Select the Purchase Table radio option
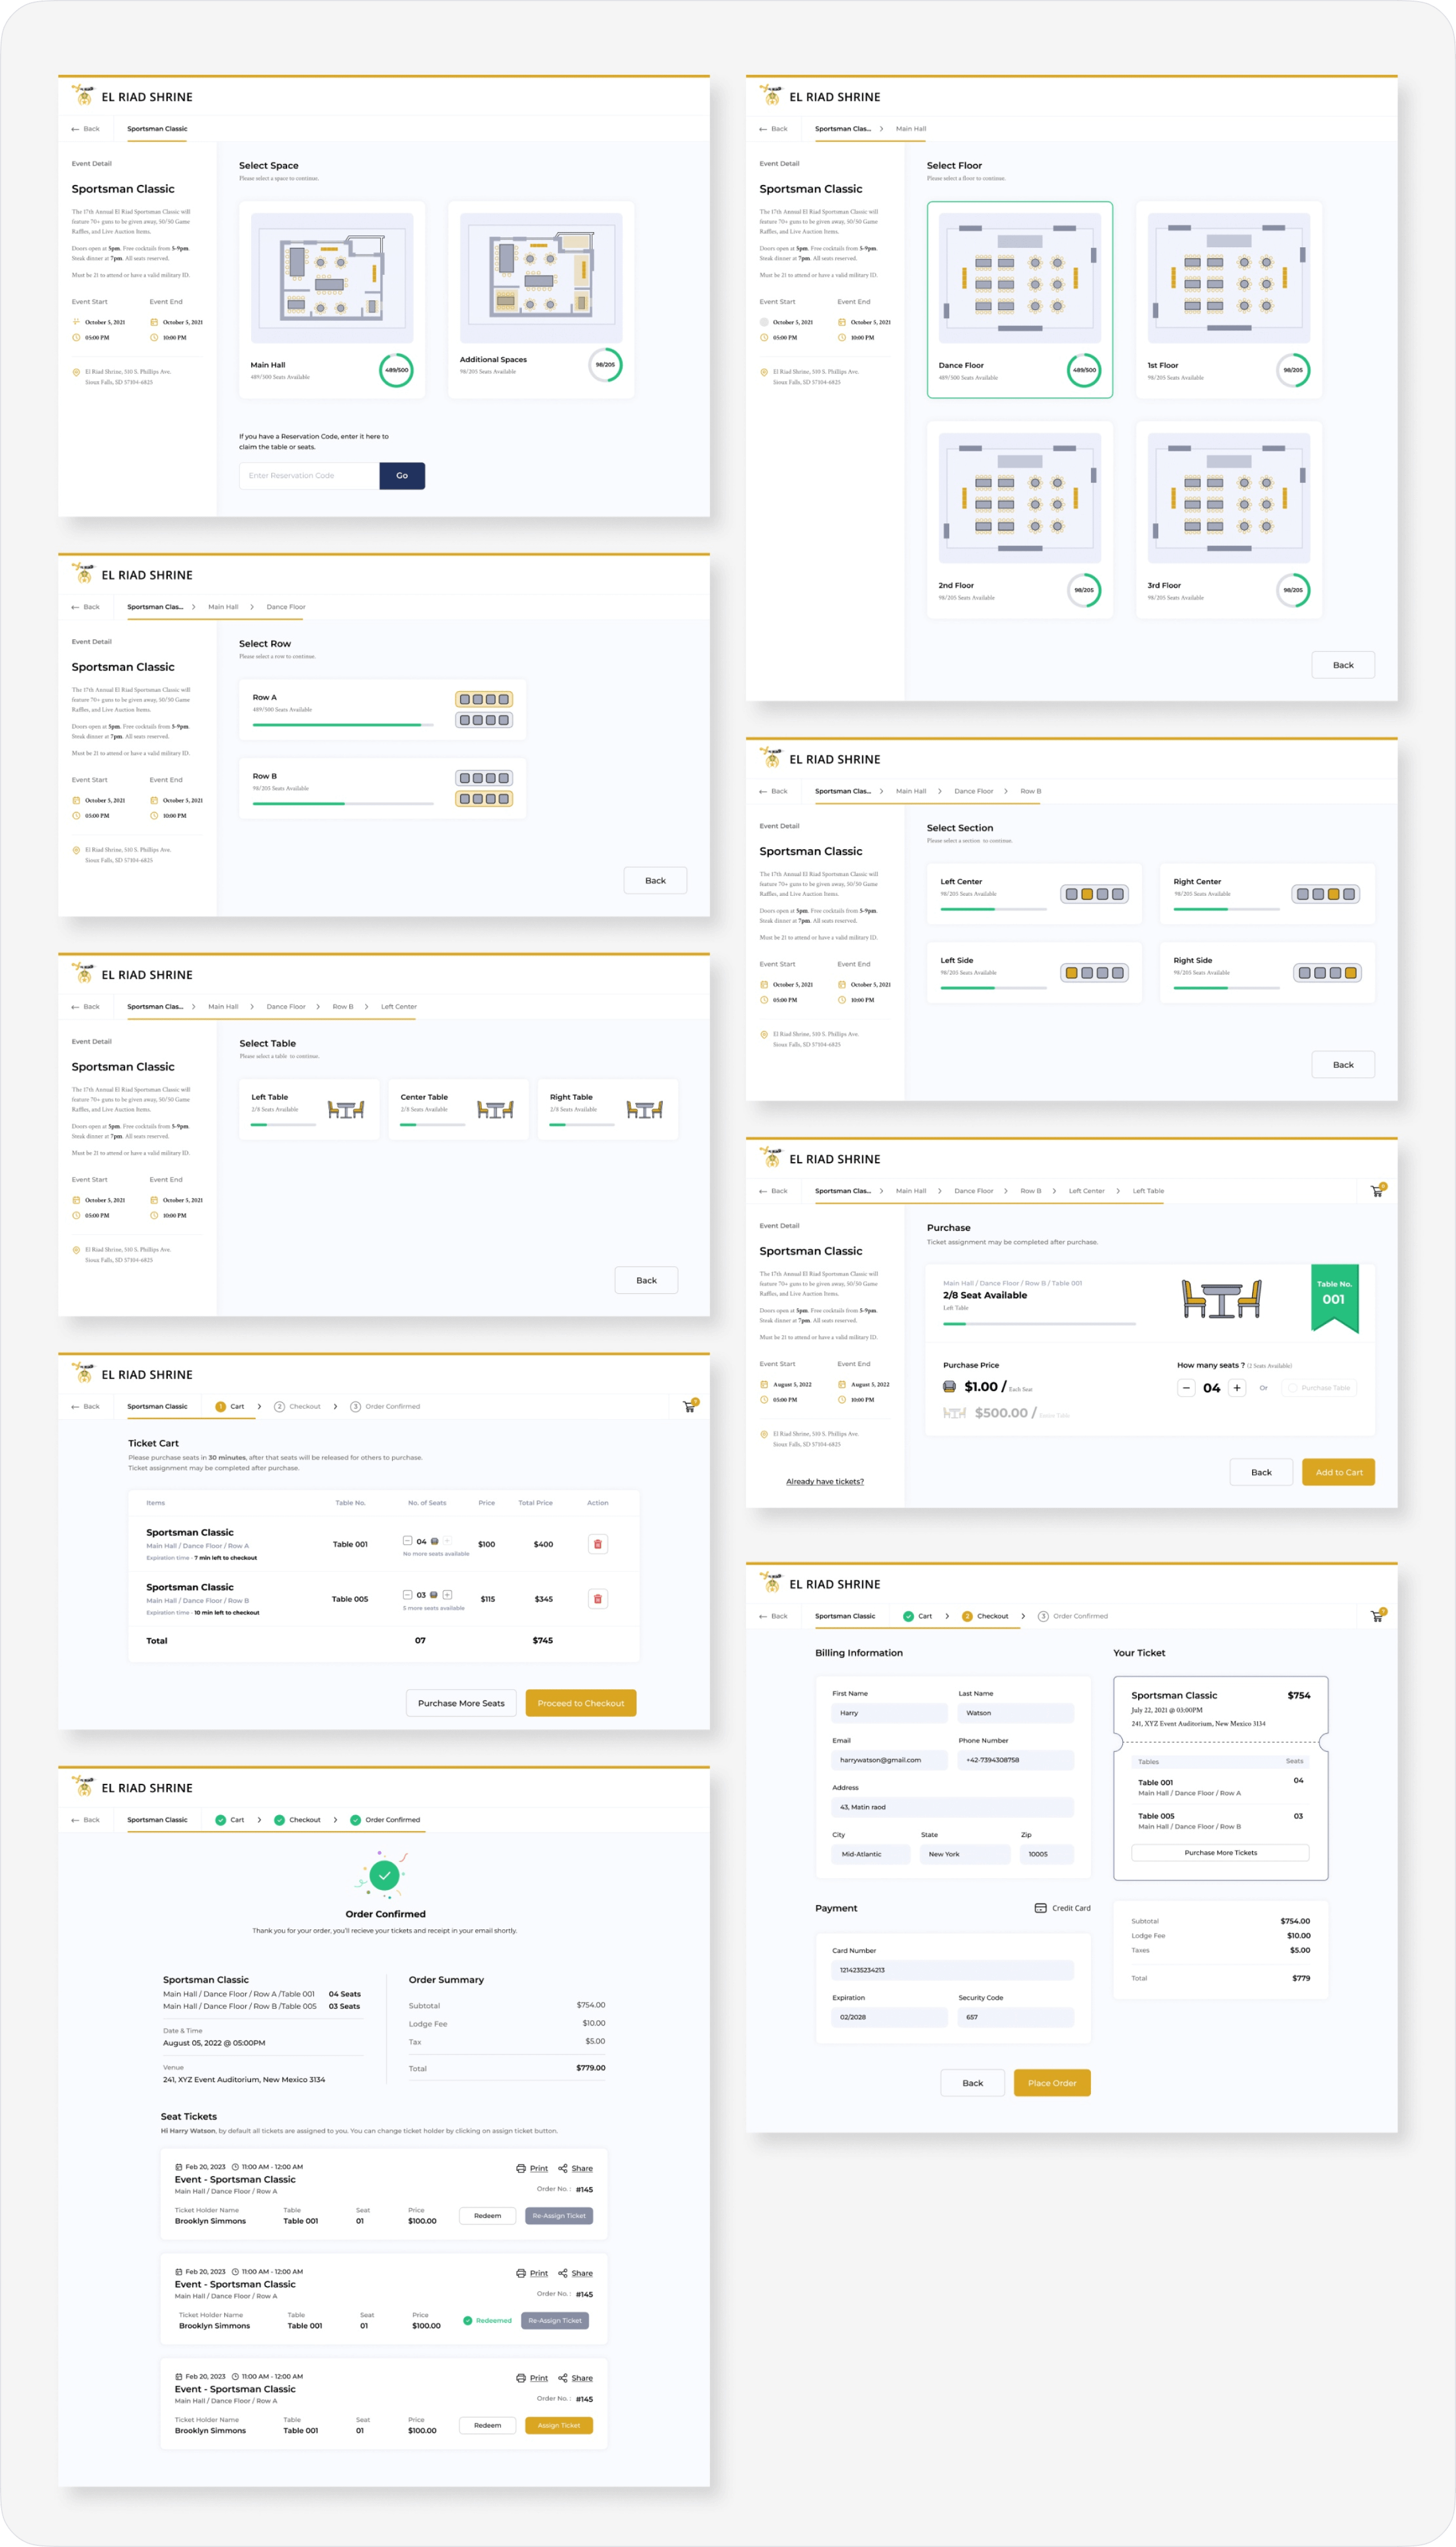The width and height of the screenshot is (1456, 2547). (1292, 1388)
